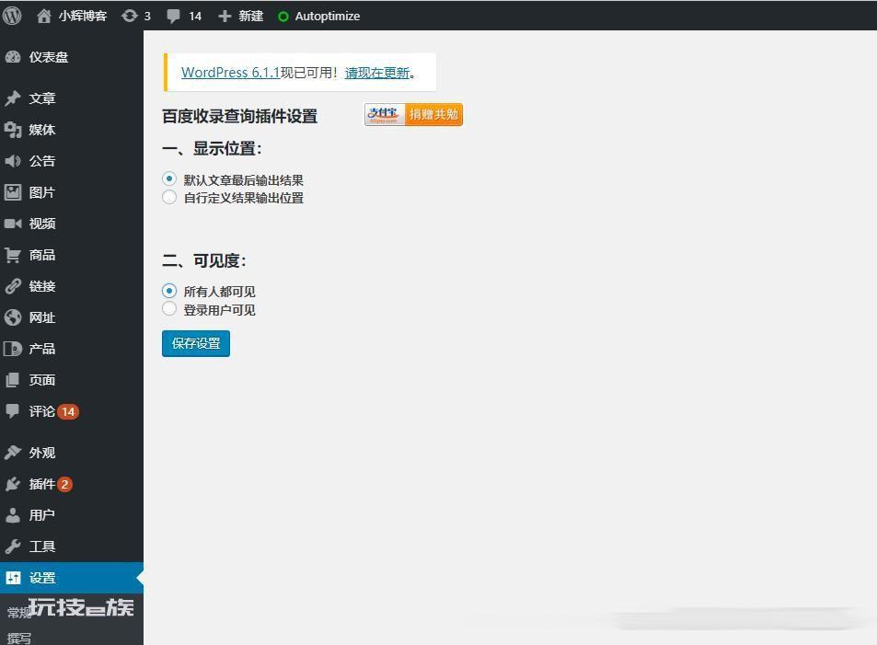Click the 产品 icon in the sidebar
Viewport: 877px width, 645px height.
point(12,349)
